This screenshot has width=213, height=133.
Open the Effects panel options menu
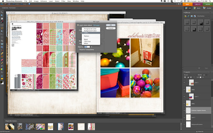click(210, 13)
